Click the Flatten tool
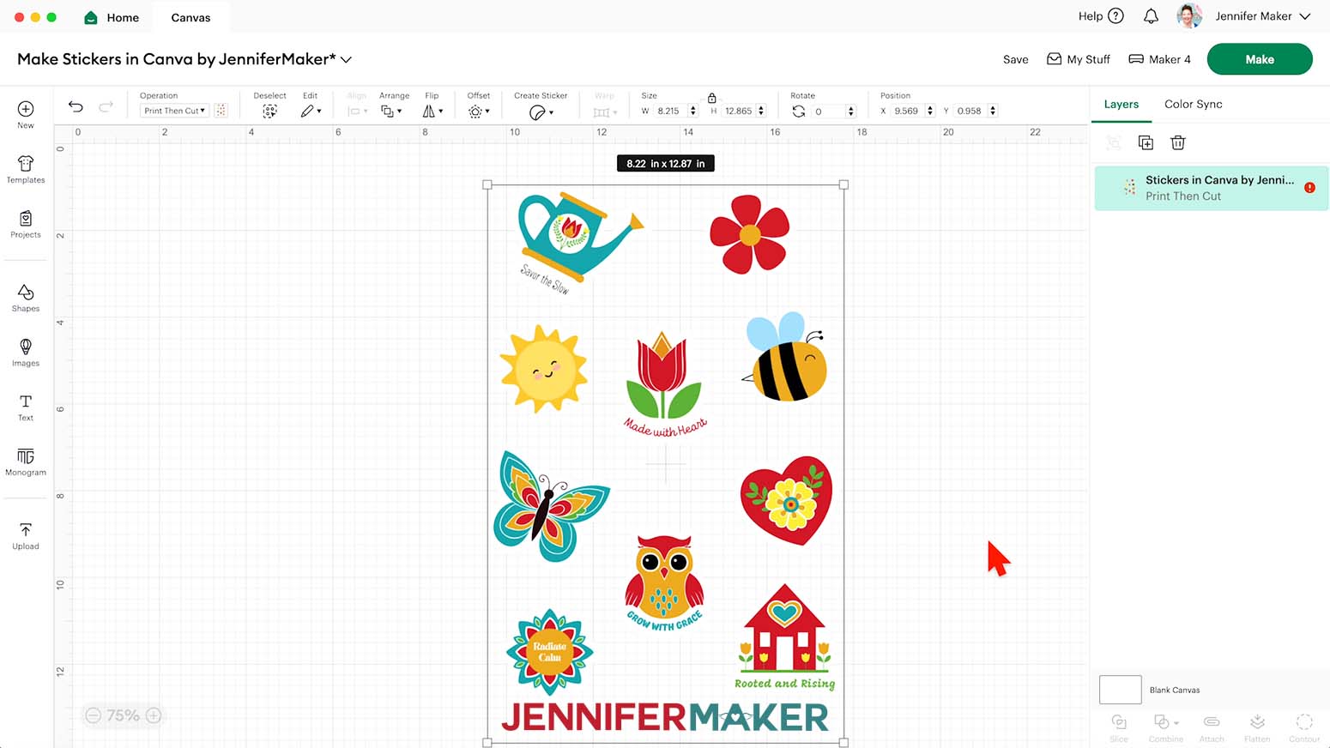Image resolution: width=1330 pixels, height=748 pixels. pyautogui.click(x=1257, y=727)
